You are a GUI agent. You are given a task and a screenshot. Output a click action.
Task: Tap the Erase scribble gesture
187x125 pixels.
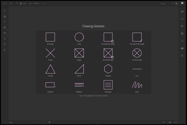[137, 86]
